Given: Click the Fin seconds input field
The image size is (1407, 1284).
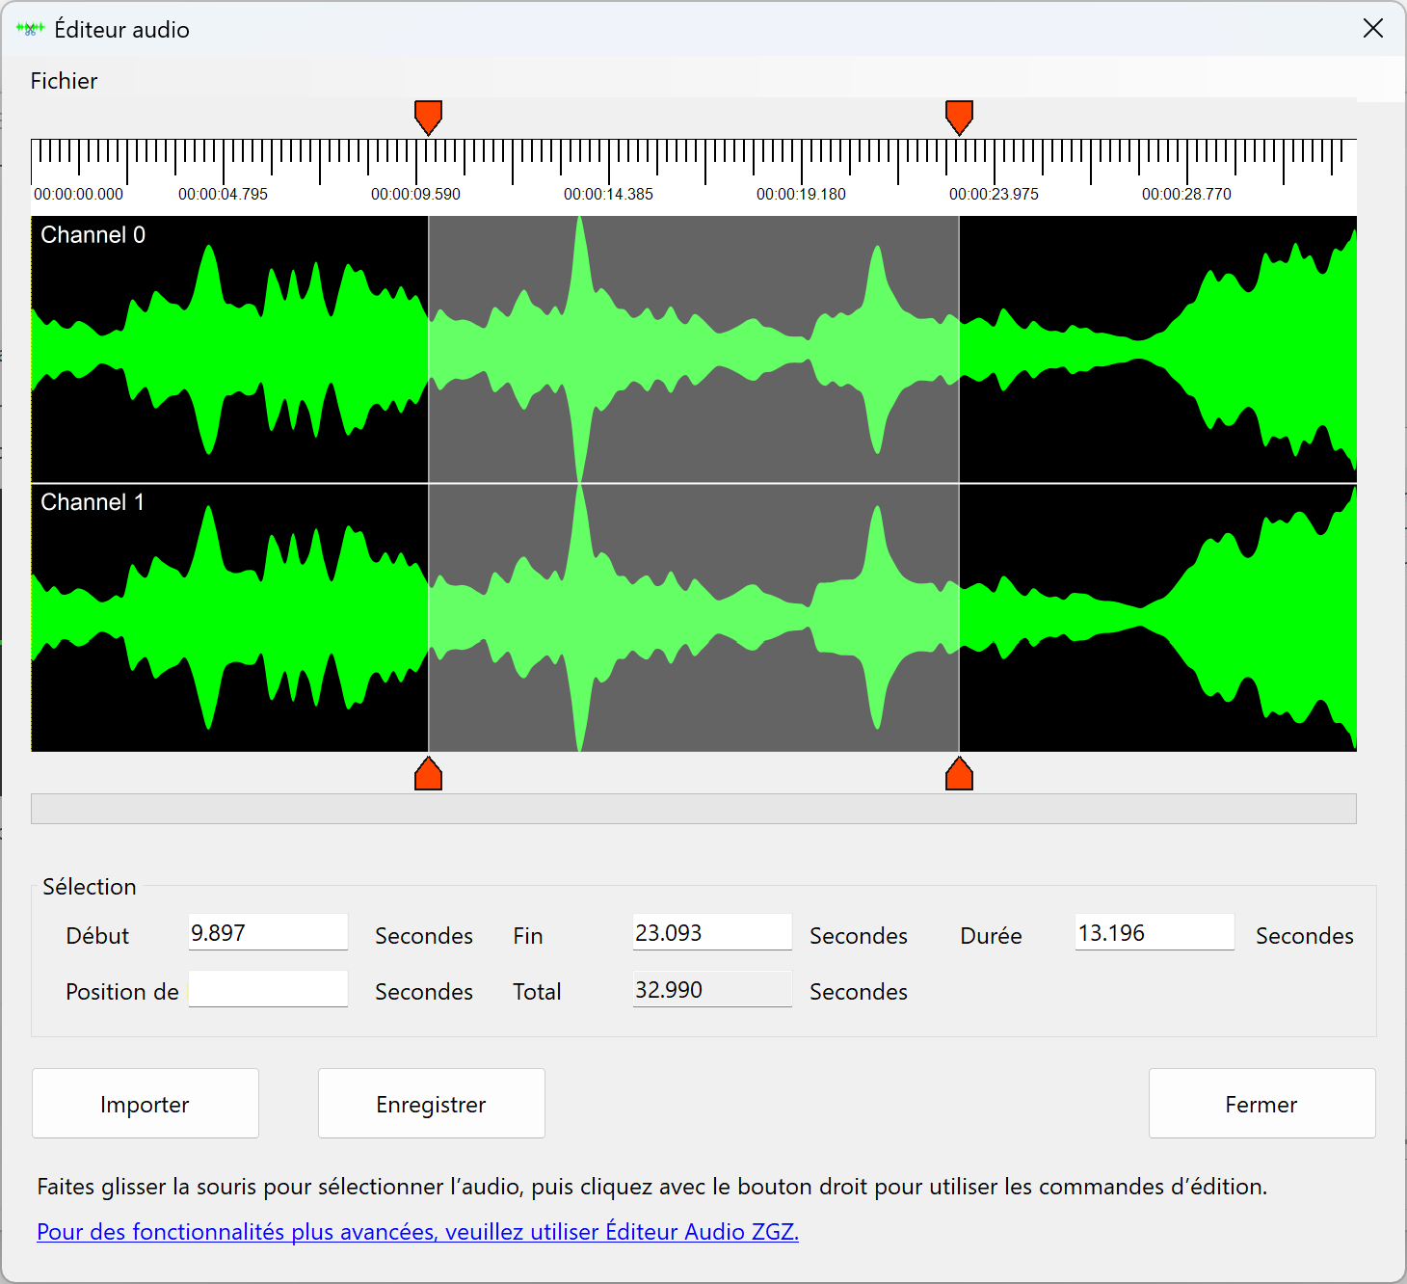Looking at the screenshot, I should pyautogui.click(x=712, y=932).
